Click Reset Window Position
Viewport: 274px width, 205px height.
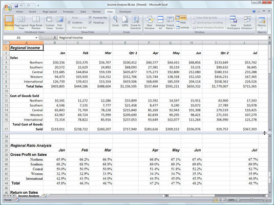pos(208,28)
